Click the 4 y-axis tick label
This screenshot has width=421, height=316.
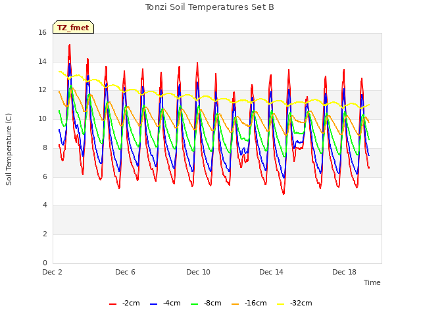(45, 205)
